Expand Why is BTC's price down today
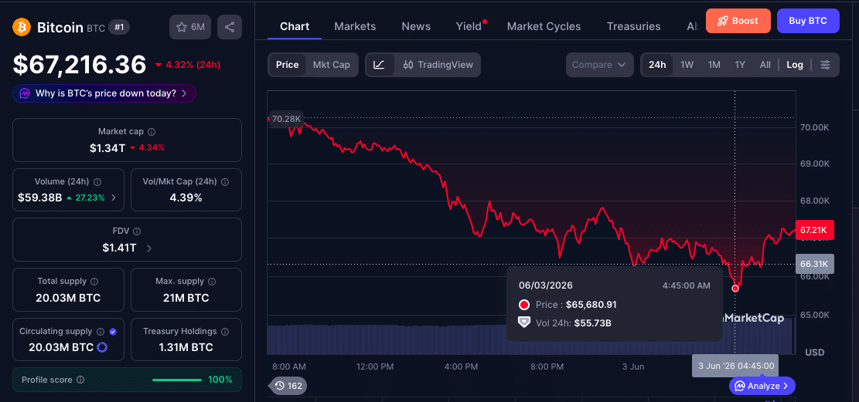Image resolution: width=859 pixels, height=402 pixels. click(x=104, y=93)
